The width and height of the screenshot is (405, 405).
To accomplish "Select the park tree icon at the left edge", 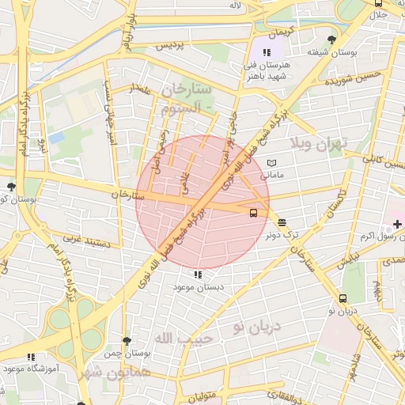I will (x=11, y=187).
